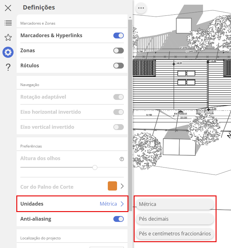Disable Marcadores & Hyperlinks toggle
Screen dimensions: 231x248
pyautogui.click(x=119, y=35)
